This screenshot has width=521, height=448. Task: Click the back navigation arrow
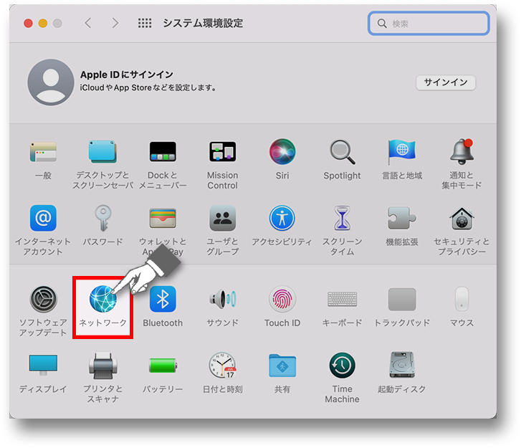point(87,23)
